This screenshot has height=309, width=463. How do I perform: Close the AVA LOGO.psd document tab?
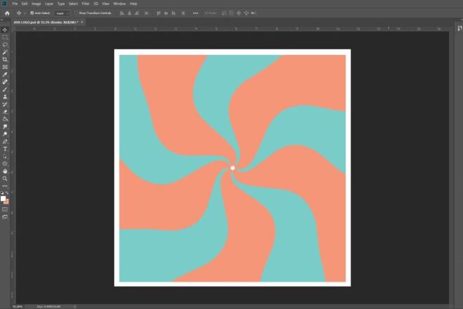(x=82, y=22)
